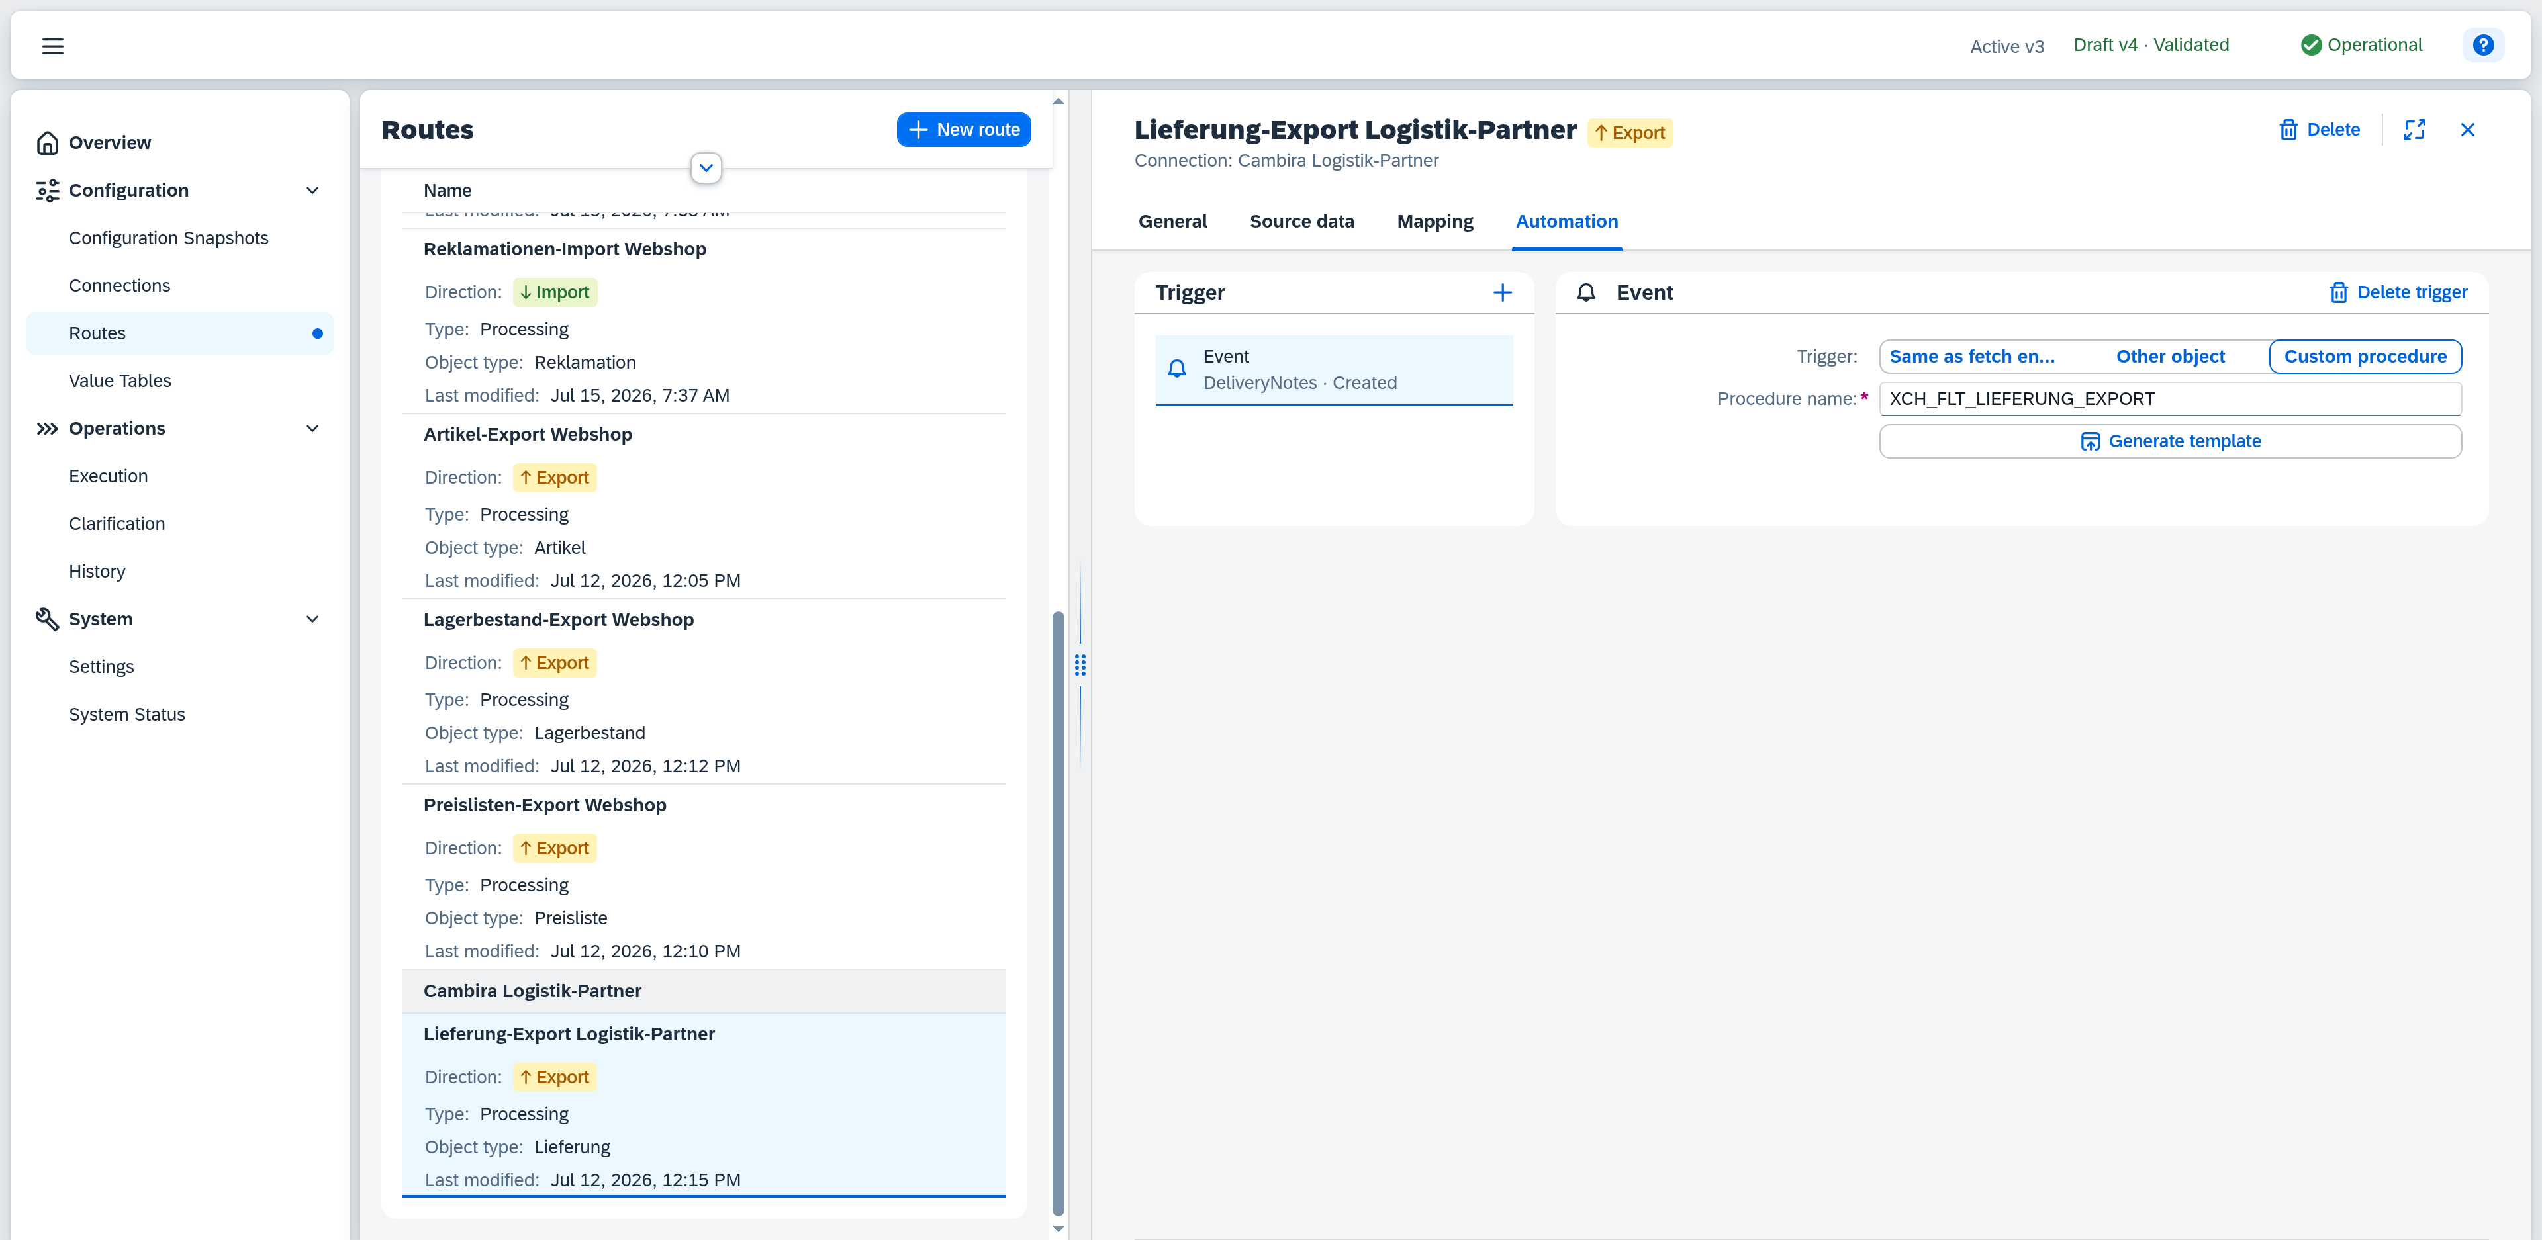Screen dimensions: 2542x1240
Task: Select the Automation tab
Action: pos(1566,222)
